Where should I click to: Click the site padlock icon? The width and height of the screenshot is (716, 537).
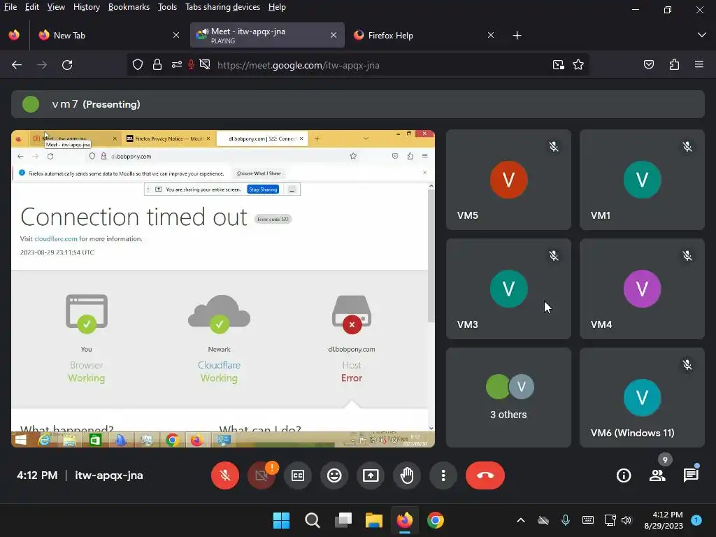point(157,65)
